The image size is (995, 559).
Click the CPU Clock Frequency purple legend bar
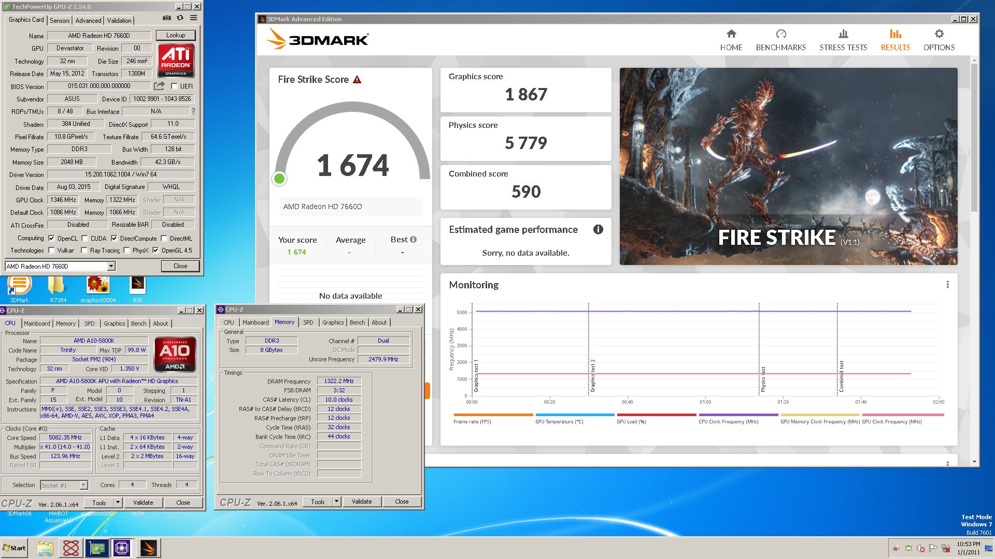coord(738,415)
